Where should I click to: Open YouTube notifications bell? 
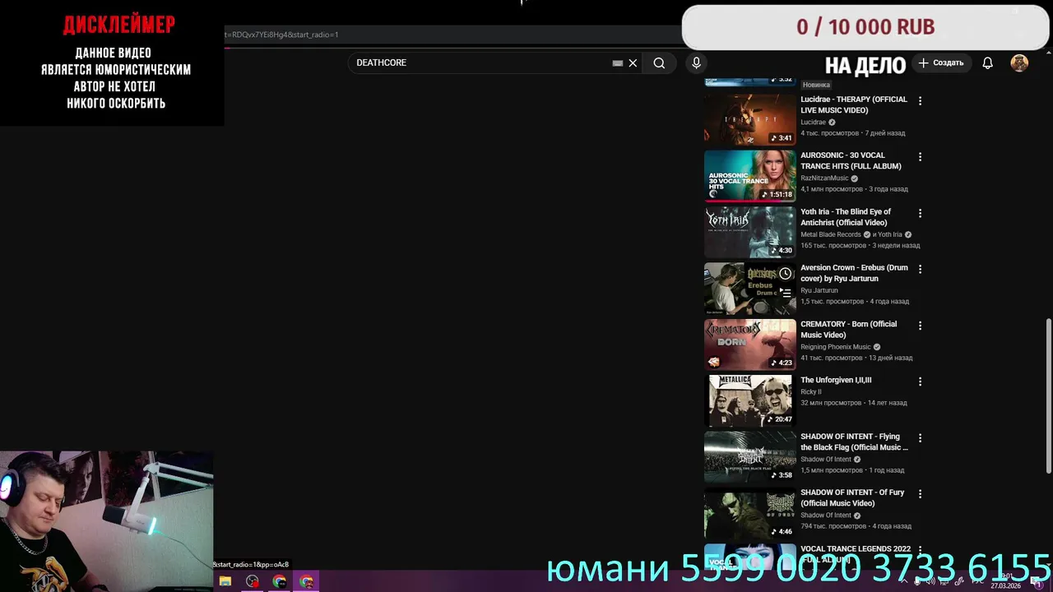(988, 62)
